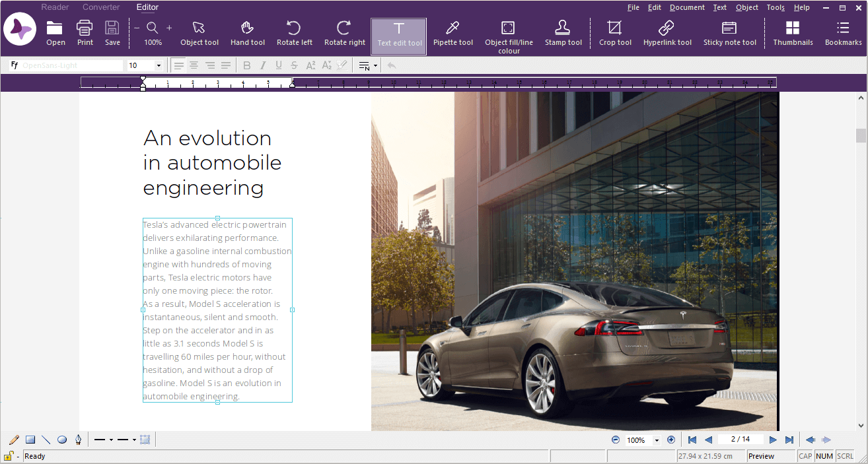
Task: Switch to the Reader tab
Action: [55, 7]
